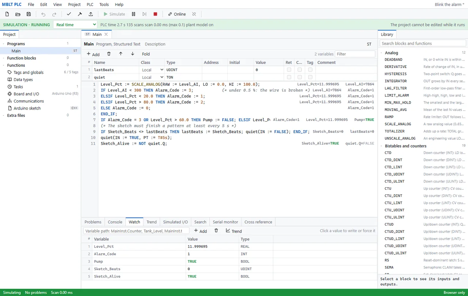The height and width of the screenshot is (296, 468).
Task: Open the Class dropdown for quiet
Action: pyautogui.click(x=152, y=77)
